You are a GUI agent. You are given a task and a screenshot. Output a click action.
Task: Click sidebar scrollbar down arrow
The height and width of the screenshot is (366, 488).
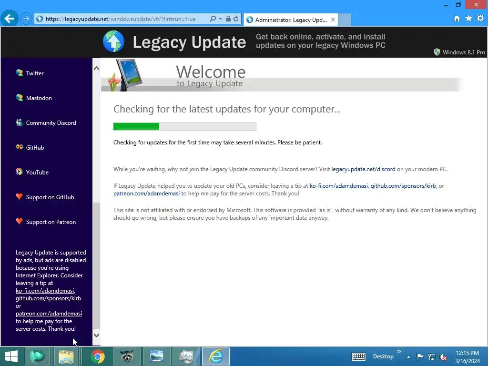(96, 335)
